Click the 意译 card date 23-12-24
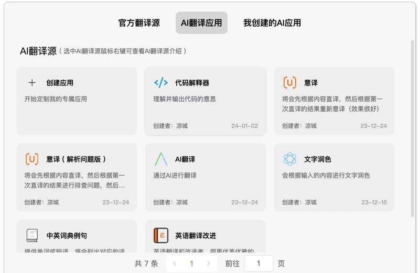420x273 pixels. point(373,126)
